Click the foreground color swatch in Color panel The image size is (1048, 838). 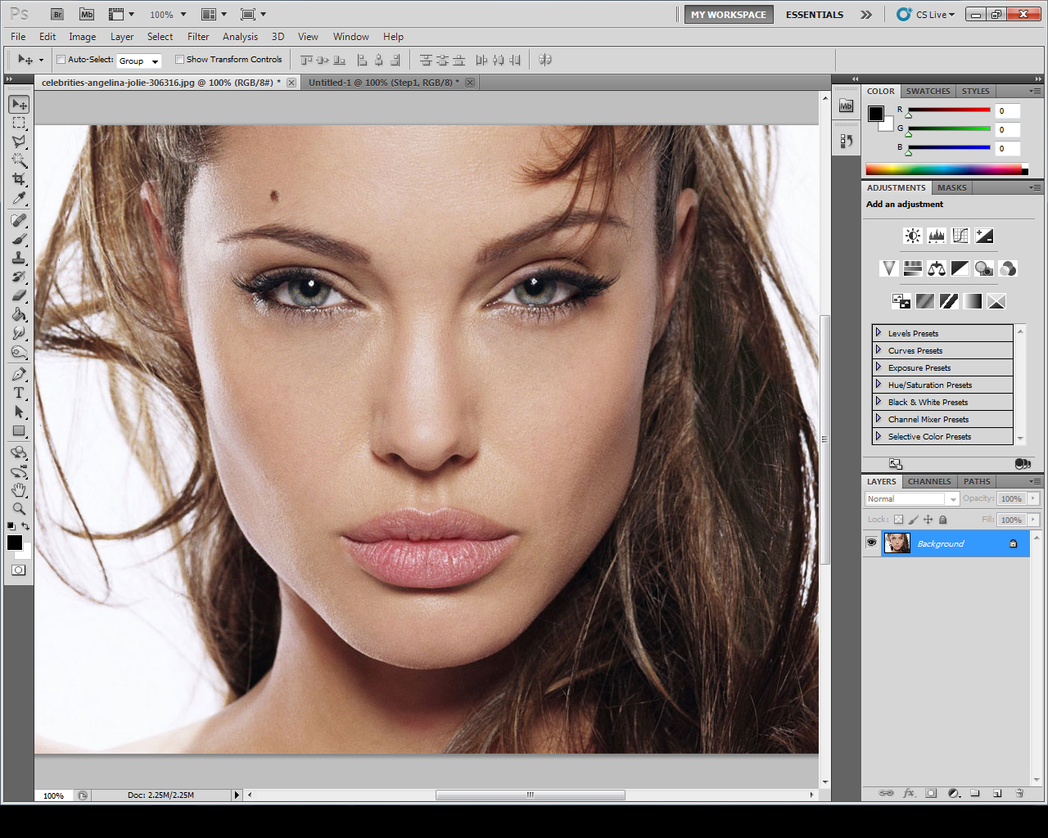tap(876, 114)
